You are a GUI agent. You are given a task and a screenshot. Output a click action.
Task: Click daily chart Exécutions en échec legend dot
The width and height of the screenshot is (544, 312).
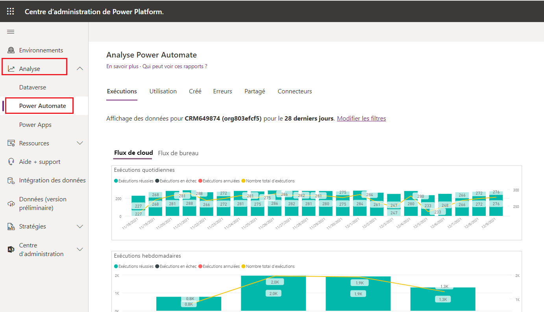pos(157,181)
